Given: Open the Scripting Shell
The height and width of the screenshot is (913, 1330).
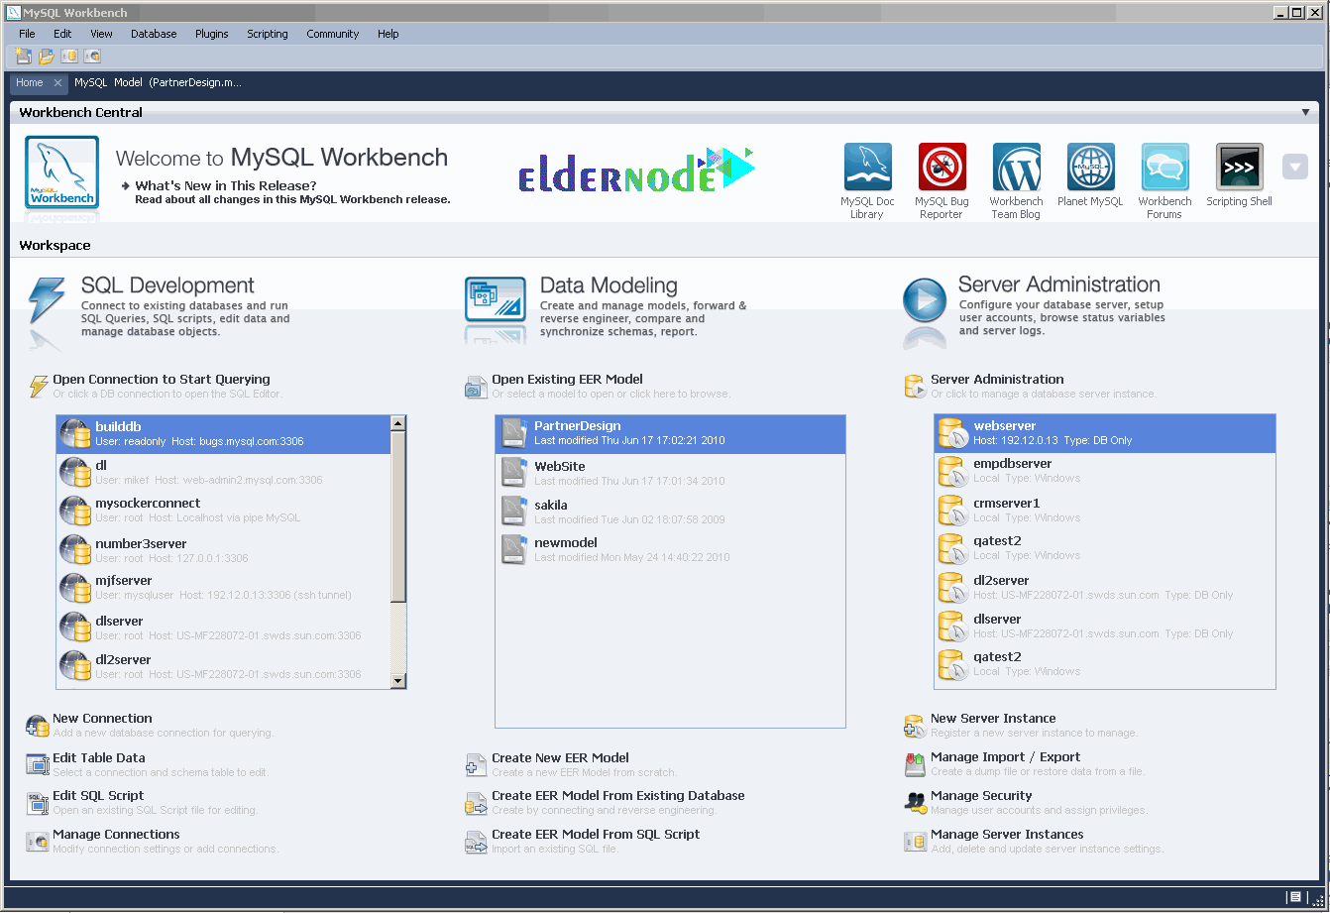Looking at the screenshot, I should 1238,169.
